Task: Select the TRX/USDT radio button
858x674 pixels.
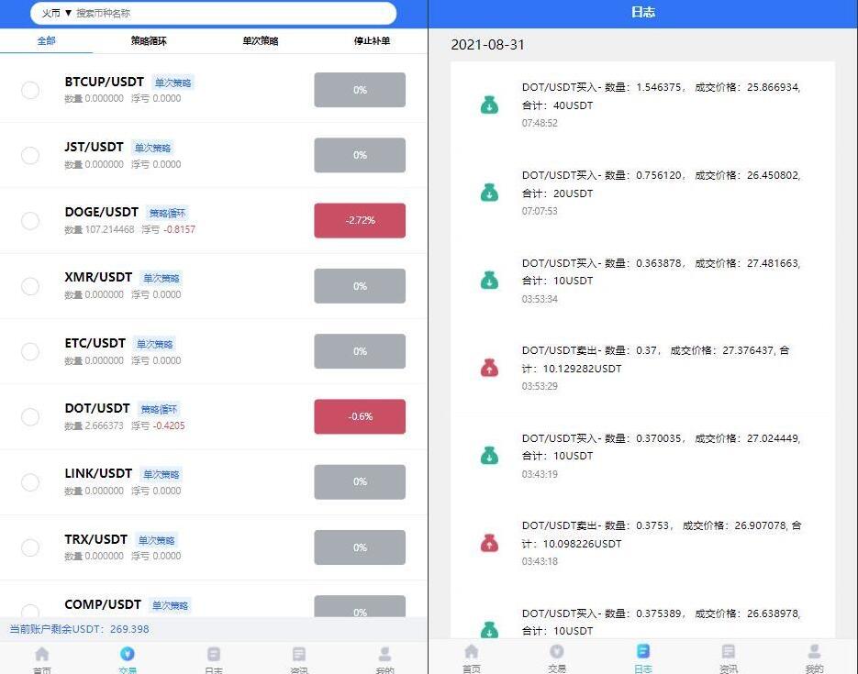Action: (30, 547)
